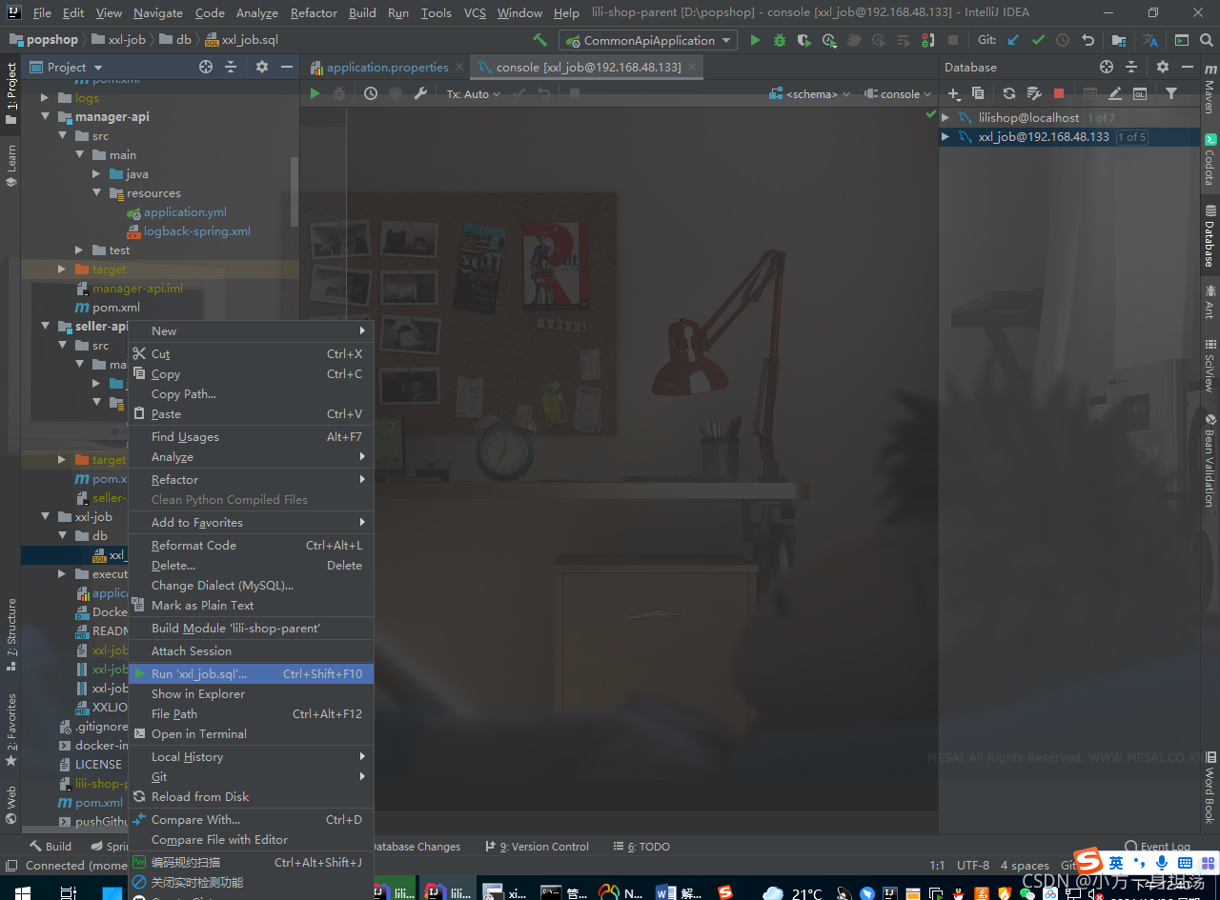The width and height of the screenshot is (1220, 900).
Task: Toggle the Learn side tool window
Action: 11,166
